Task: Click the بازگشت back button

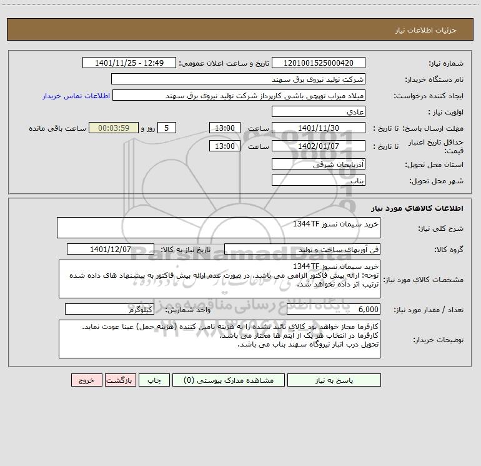Action: (x=120, y=380)
